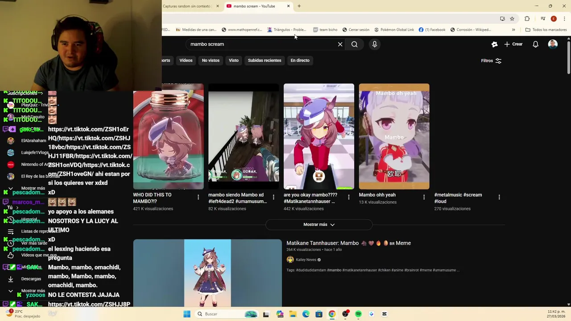Open the YouTube account avatar menu
Viewport: 571px width, 321px height.
tap(553, 44)
